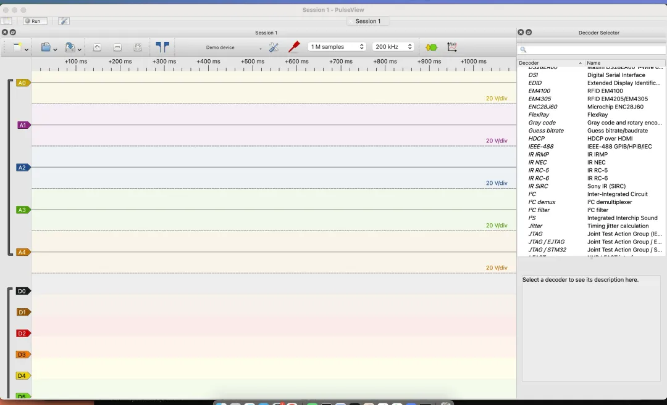Click the new session icon beside Run

(x=6, y=21)
